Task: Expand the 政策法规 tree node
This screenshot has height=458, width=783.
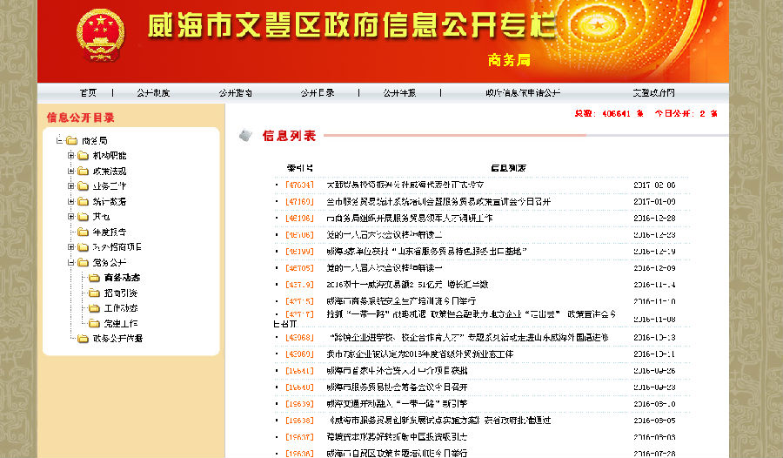Action: tap(70, 172)
